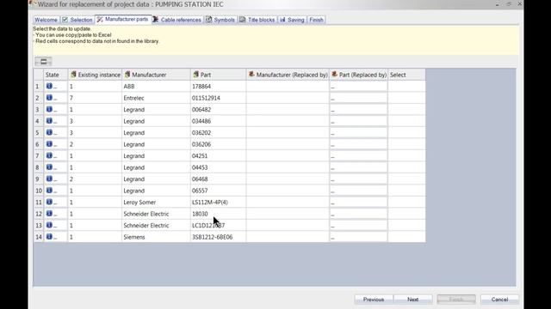Switch to the Saving tab
The image size is (551, 309).
coord(292,20)
